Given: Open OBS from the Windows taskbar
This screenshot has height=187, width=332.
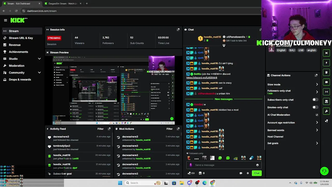Looking at the screenshot, I should (x=197, y=183).
